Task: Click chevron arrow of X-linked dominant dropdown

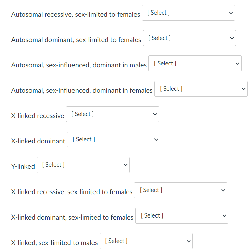Action: (156, 139)
